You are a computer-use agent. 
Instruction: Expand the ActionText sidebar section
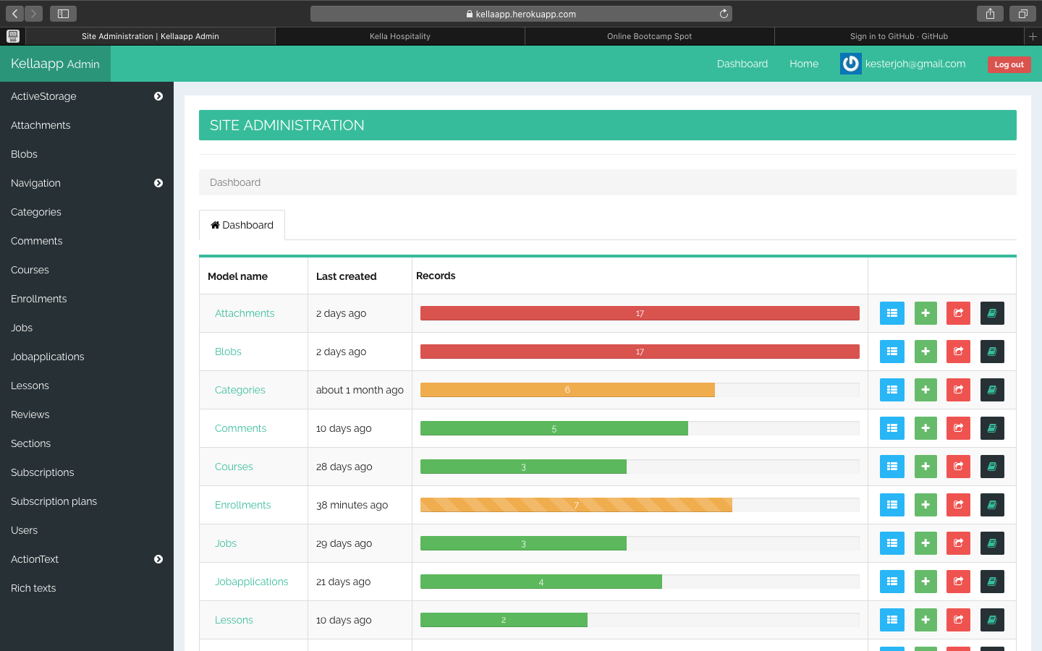158,559
